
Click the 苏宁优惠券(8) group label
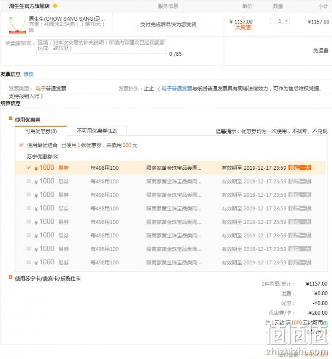42,157
